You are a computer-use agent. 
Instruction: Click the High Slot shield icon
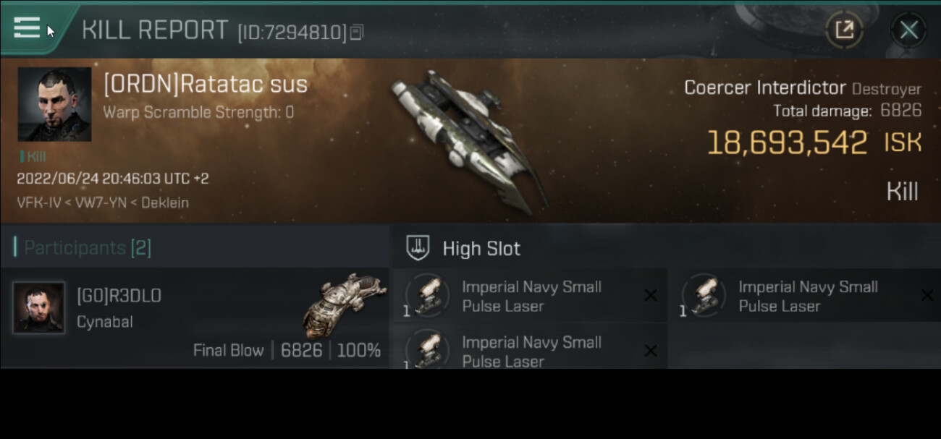[418, 248]
